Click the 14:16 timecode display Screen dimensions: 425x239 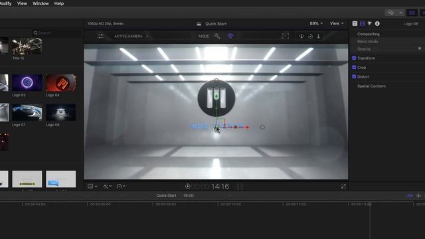(x=220, y=187)
